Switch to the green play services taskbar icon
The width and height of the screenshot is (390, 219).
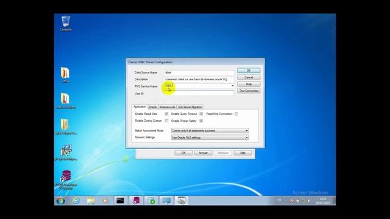coord(151,201)
